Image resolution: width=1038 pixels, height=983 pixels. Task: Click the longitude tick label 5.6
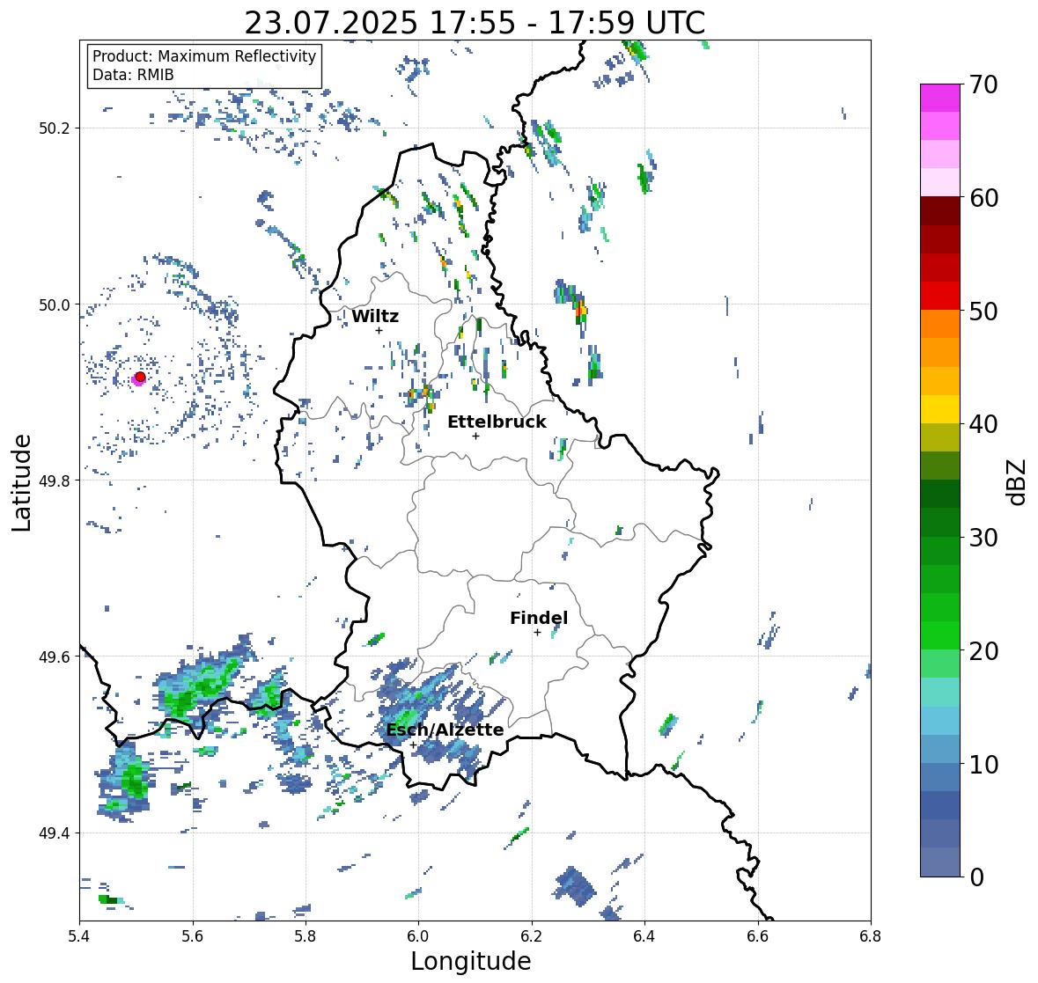click(x=193, y=935)
